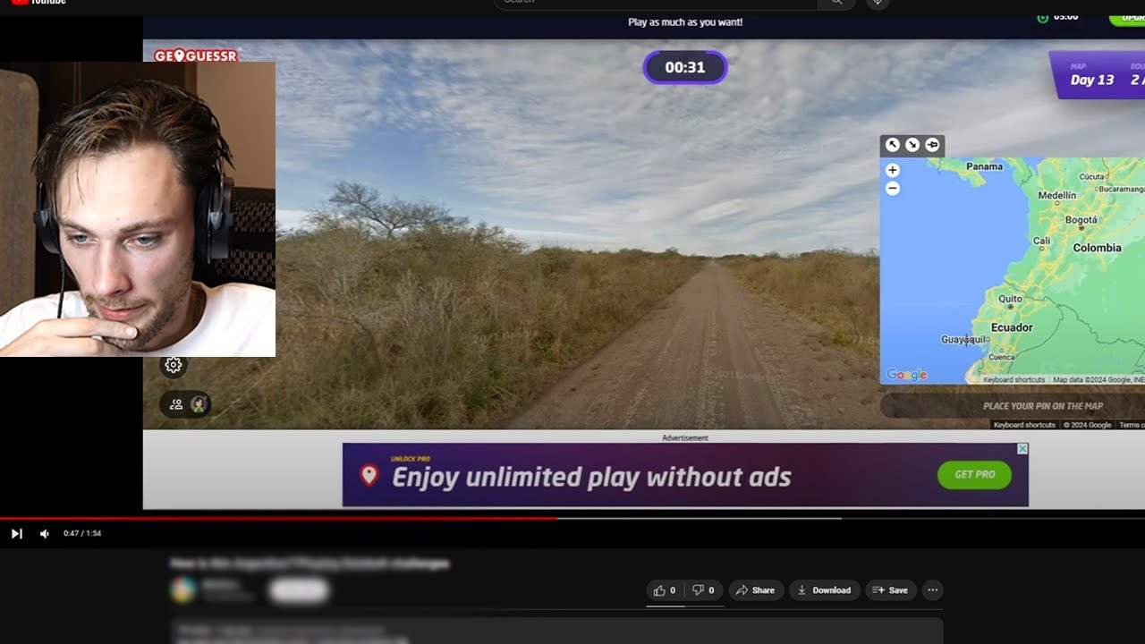1145x644 pixels.
Task: Click the 0:47 / 1:54 time display
Action: pyautogui.click(x=82, y=534)
